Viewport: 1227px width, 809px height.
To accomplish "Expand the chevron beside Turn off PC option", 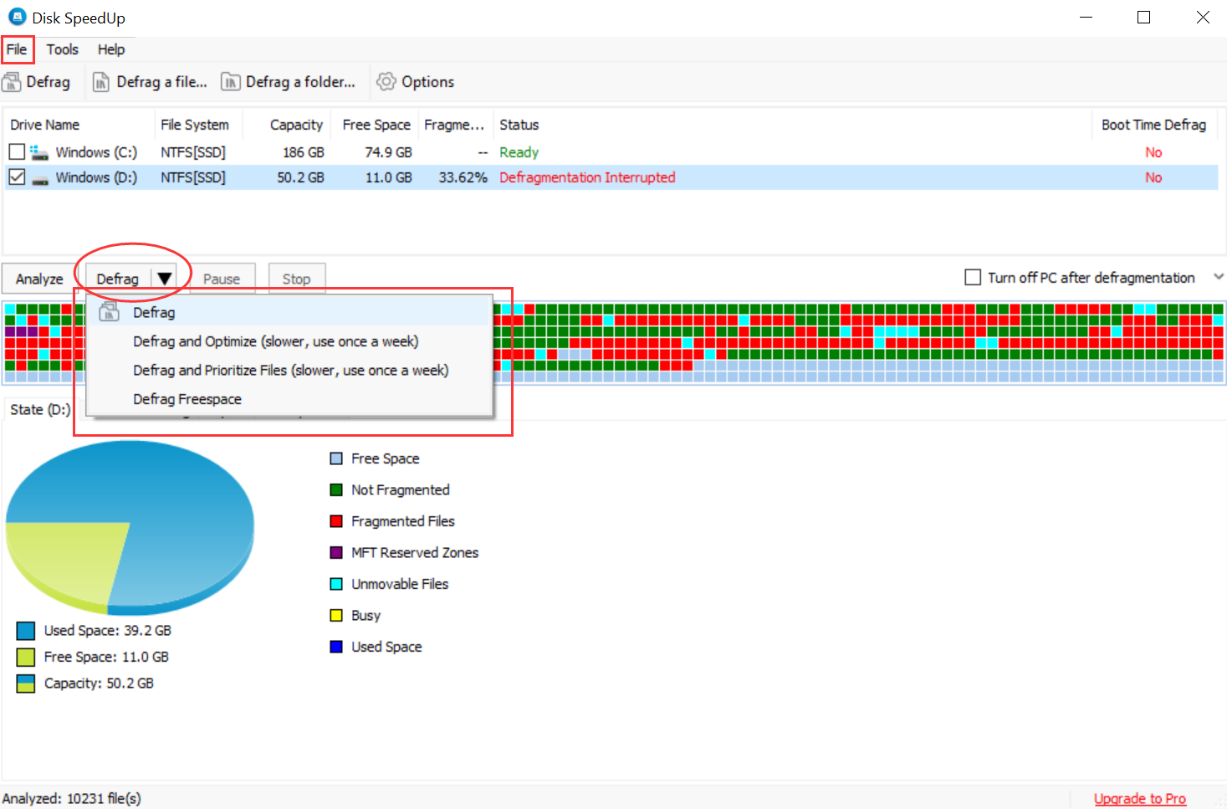I will point(1218,277).
